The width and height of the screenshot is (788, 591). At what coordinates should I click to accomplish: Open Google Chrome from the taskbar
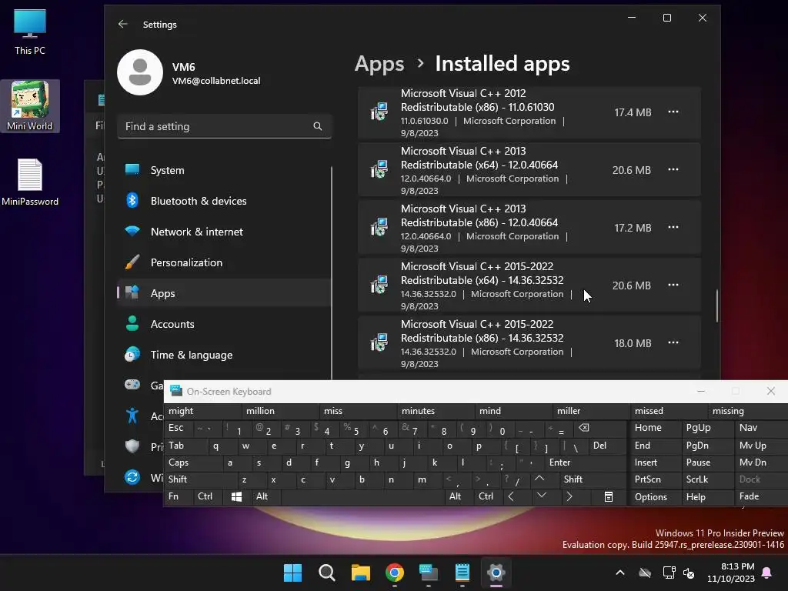[x=395, y=573]
